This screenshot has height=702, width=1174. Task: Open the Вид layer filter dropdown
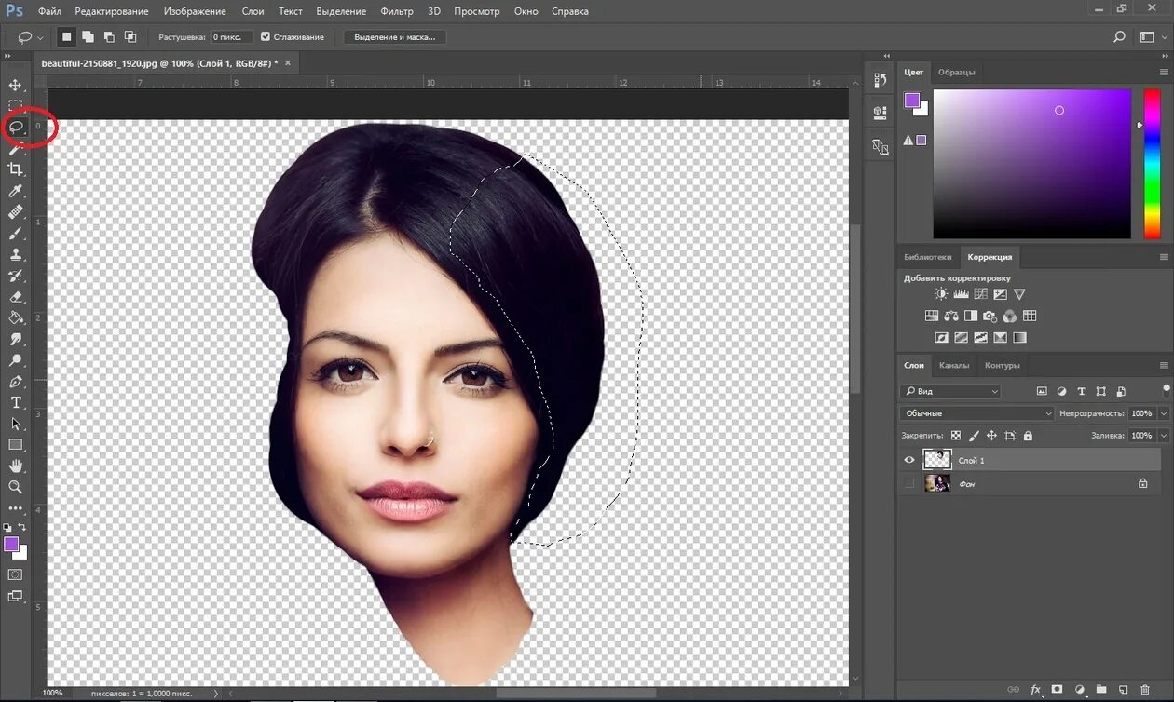[x=950, y=392]
